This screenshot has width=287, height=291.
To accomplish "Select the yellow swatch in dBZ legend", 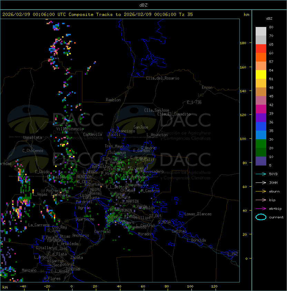I will click(x=261, y=74).
